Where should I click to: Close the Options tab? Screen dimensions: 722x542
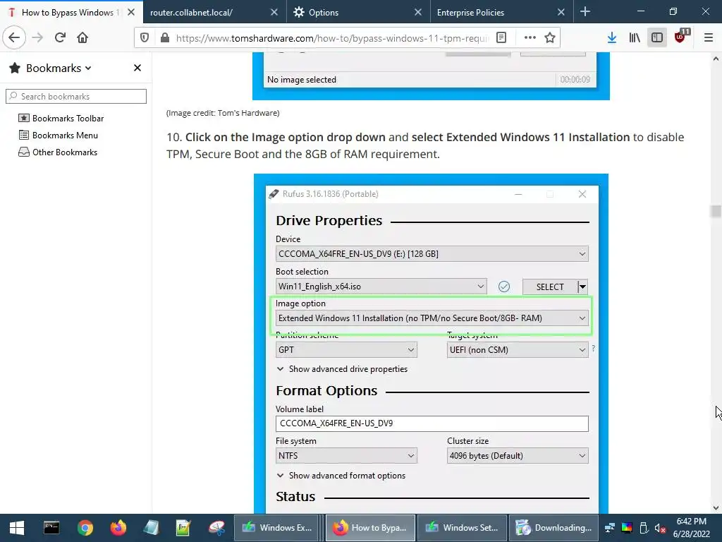click(417, 13)
